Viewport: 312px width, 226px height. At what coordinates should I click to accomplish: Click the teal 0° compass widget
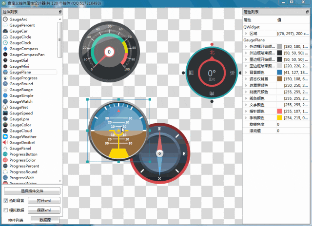(212, 73)
